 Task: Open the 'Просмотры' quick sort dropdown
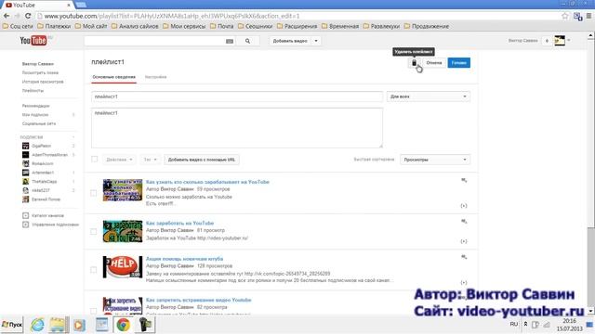coord(435,160)
